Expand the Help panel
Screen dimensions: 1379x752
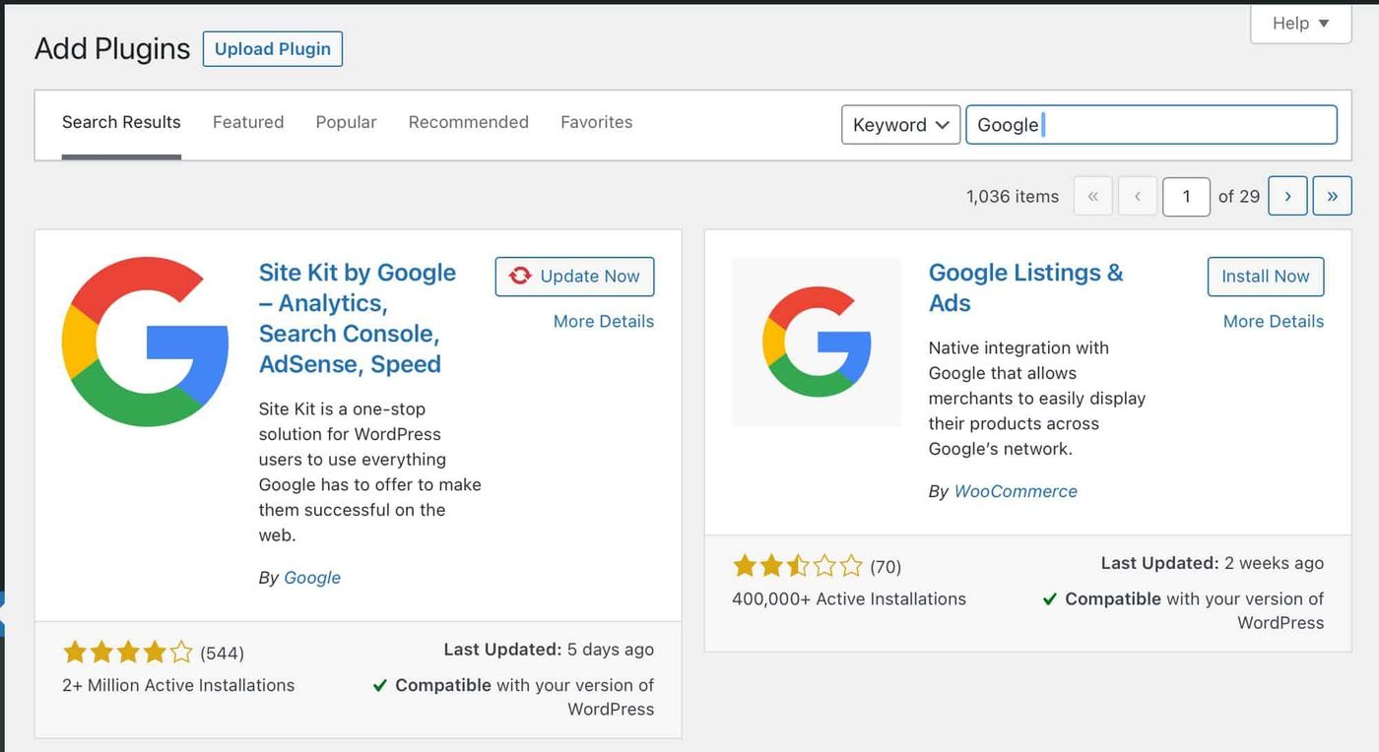[1300, 24]
